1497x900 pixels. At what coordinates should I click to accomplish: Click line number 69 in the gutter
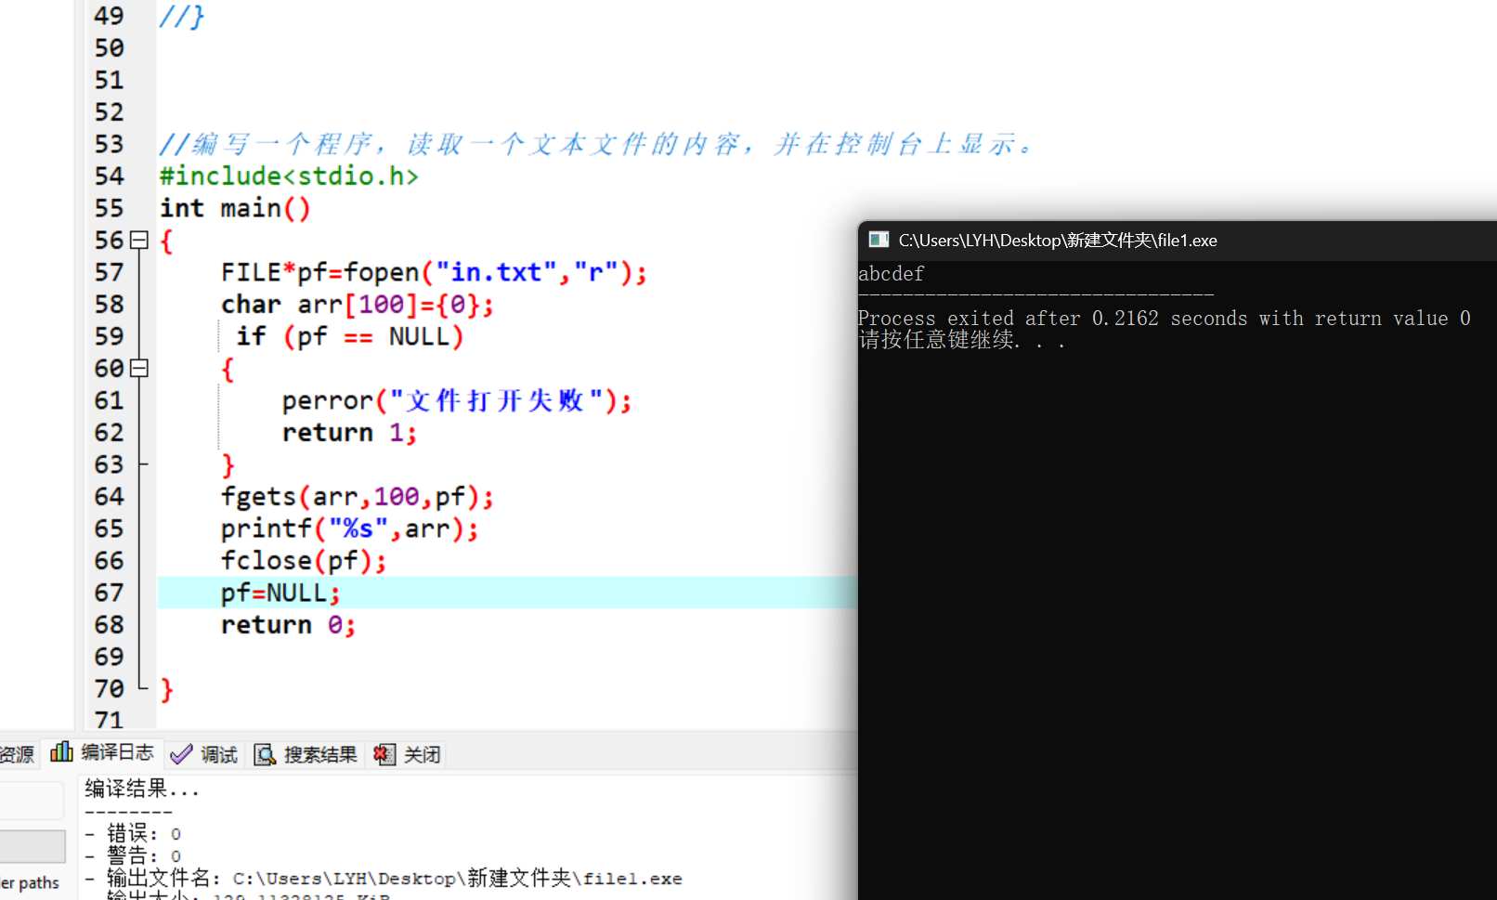click(x=109, y=657)
